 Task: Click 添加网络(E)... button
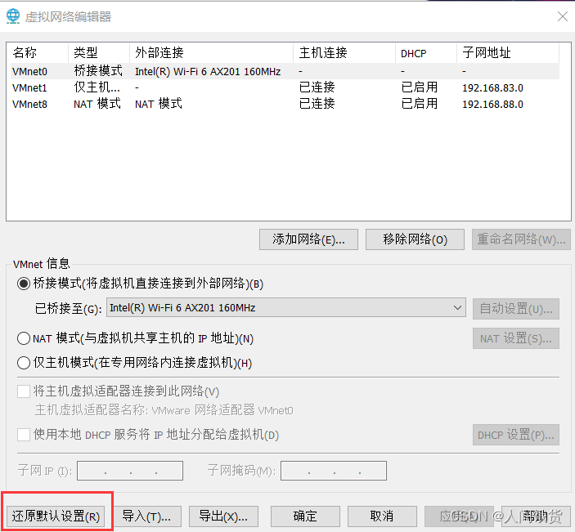tap(308, 239)
